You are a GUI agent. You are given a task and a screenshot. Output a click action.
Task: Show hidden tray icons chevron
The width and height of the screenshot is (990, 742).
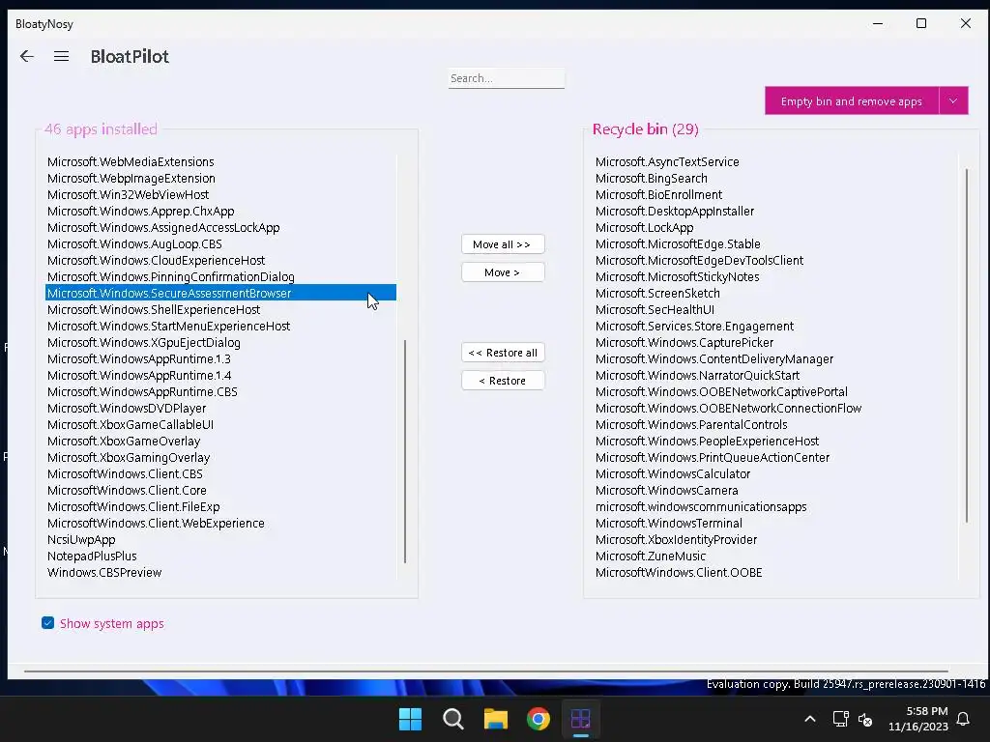(810, 719)
